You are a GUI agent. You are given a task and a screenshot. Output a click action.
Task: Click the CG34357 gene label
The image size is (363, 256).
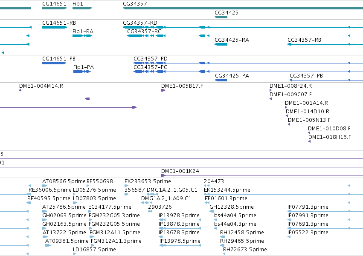click(135, 4)
